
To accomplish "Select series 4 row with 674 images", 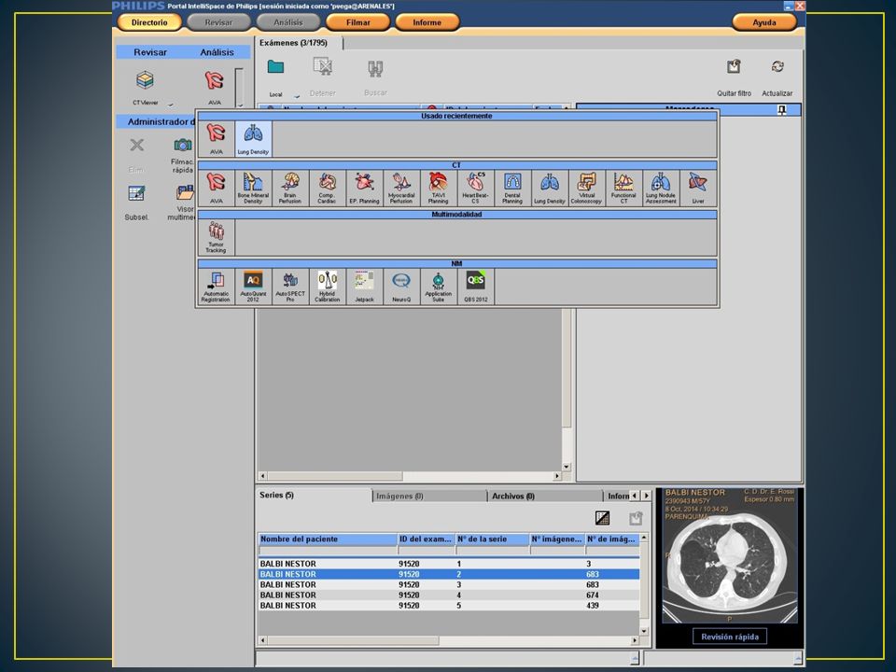I will click(x=449, y=595).
